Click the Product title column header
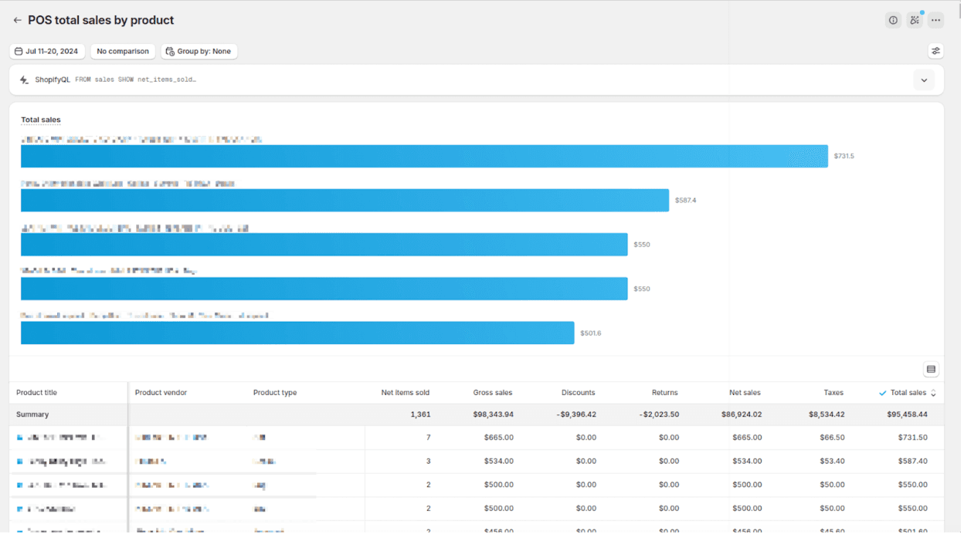Image resolution: width=964 pixels, height=534 pixels. [x=36, y=393]
